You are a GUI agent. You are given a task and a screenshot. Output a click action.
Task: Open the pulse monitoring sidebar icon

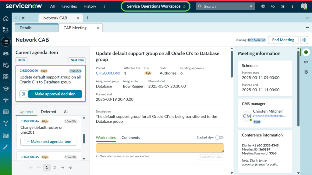6,100
